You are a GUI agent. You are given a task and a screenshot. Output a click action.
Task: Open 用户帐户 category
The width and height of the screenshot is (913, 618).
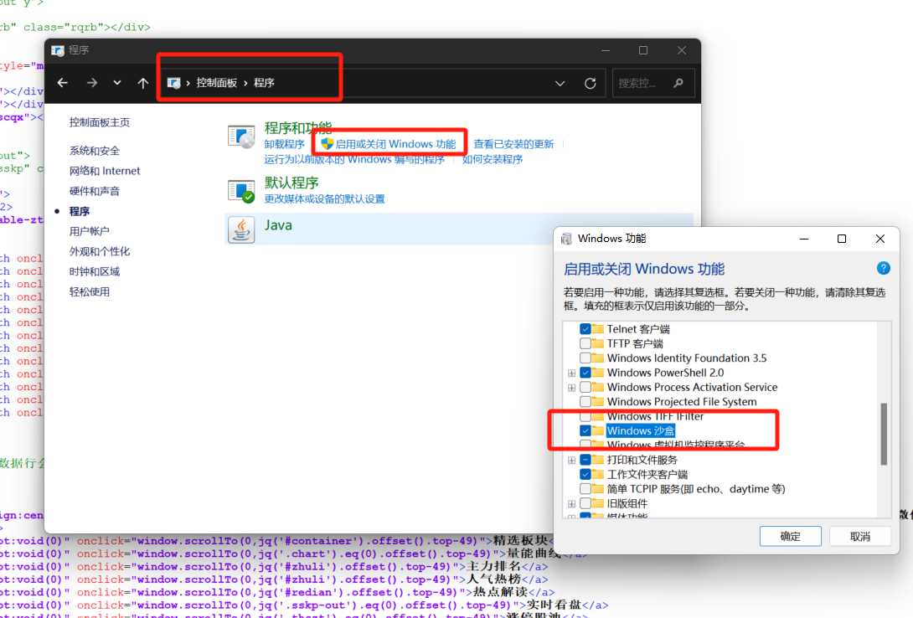click(89, 231)
